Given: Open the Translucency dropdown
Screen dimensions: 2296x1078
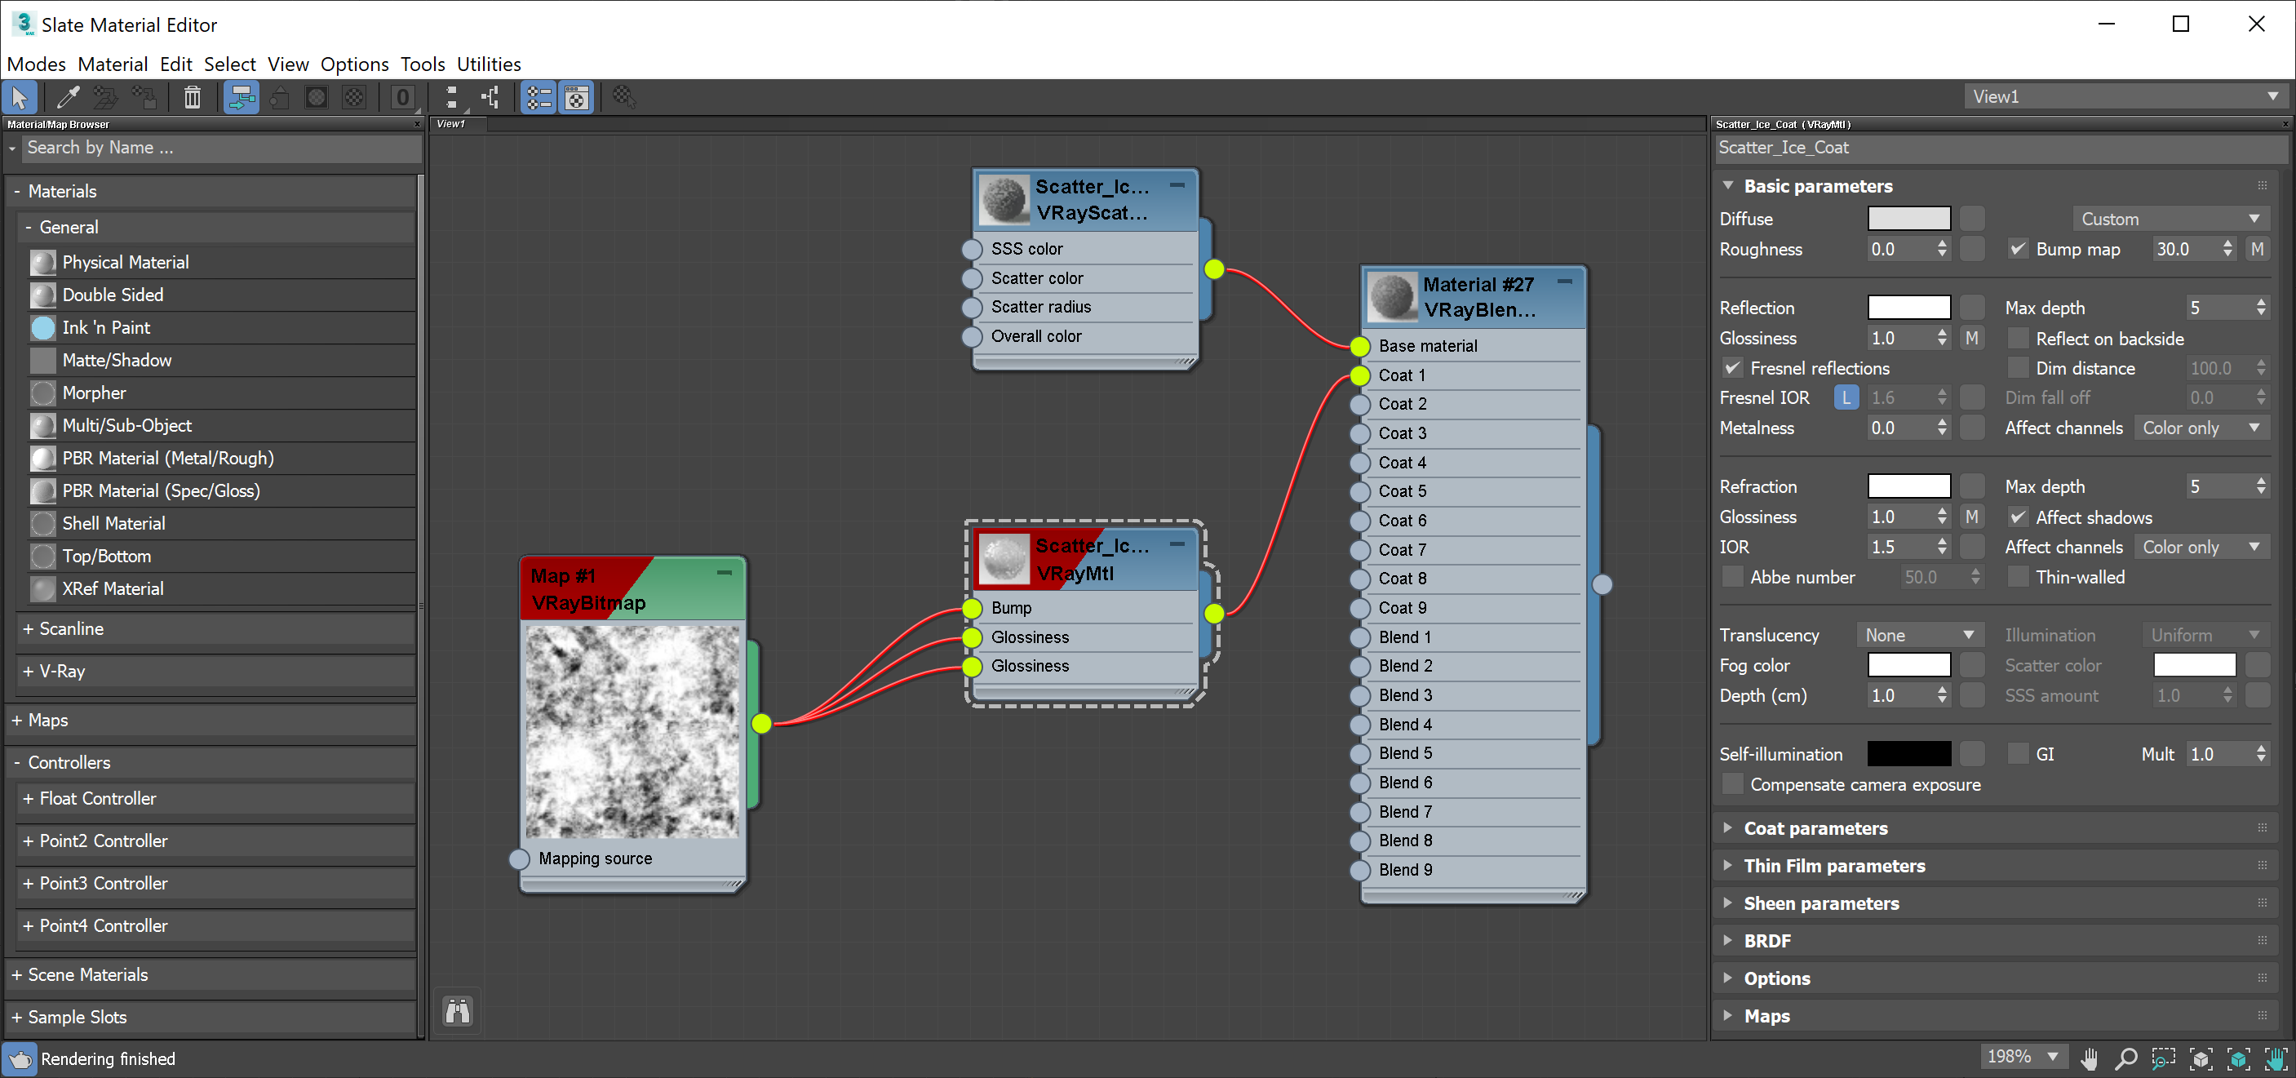Looking at the screenshot, I should point(1920,634).
